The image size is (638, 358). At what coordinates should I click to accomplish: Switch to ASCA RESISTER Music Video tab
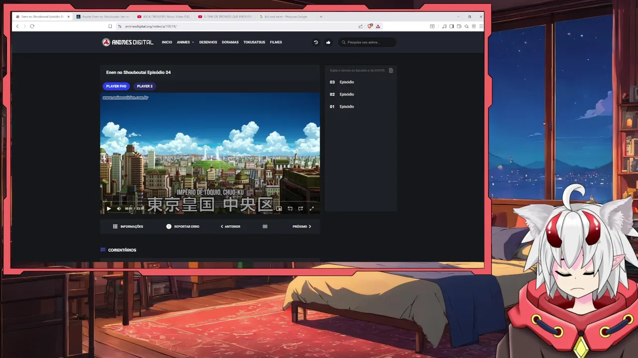[163, 16]
